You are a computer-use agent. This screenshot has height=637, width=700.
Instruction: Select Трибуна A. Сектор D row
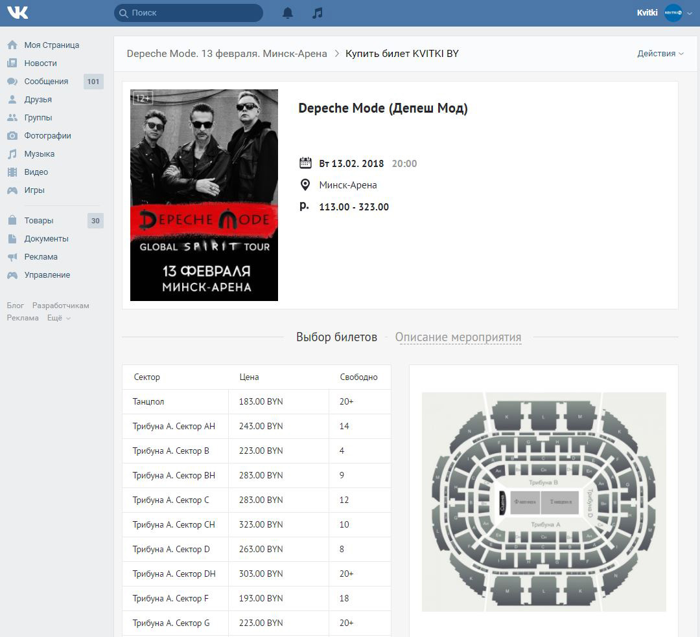[257, 549]
